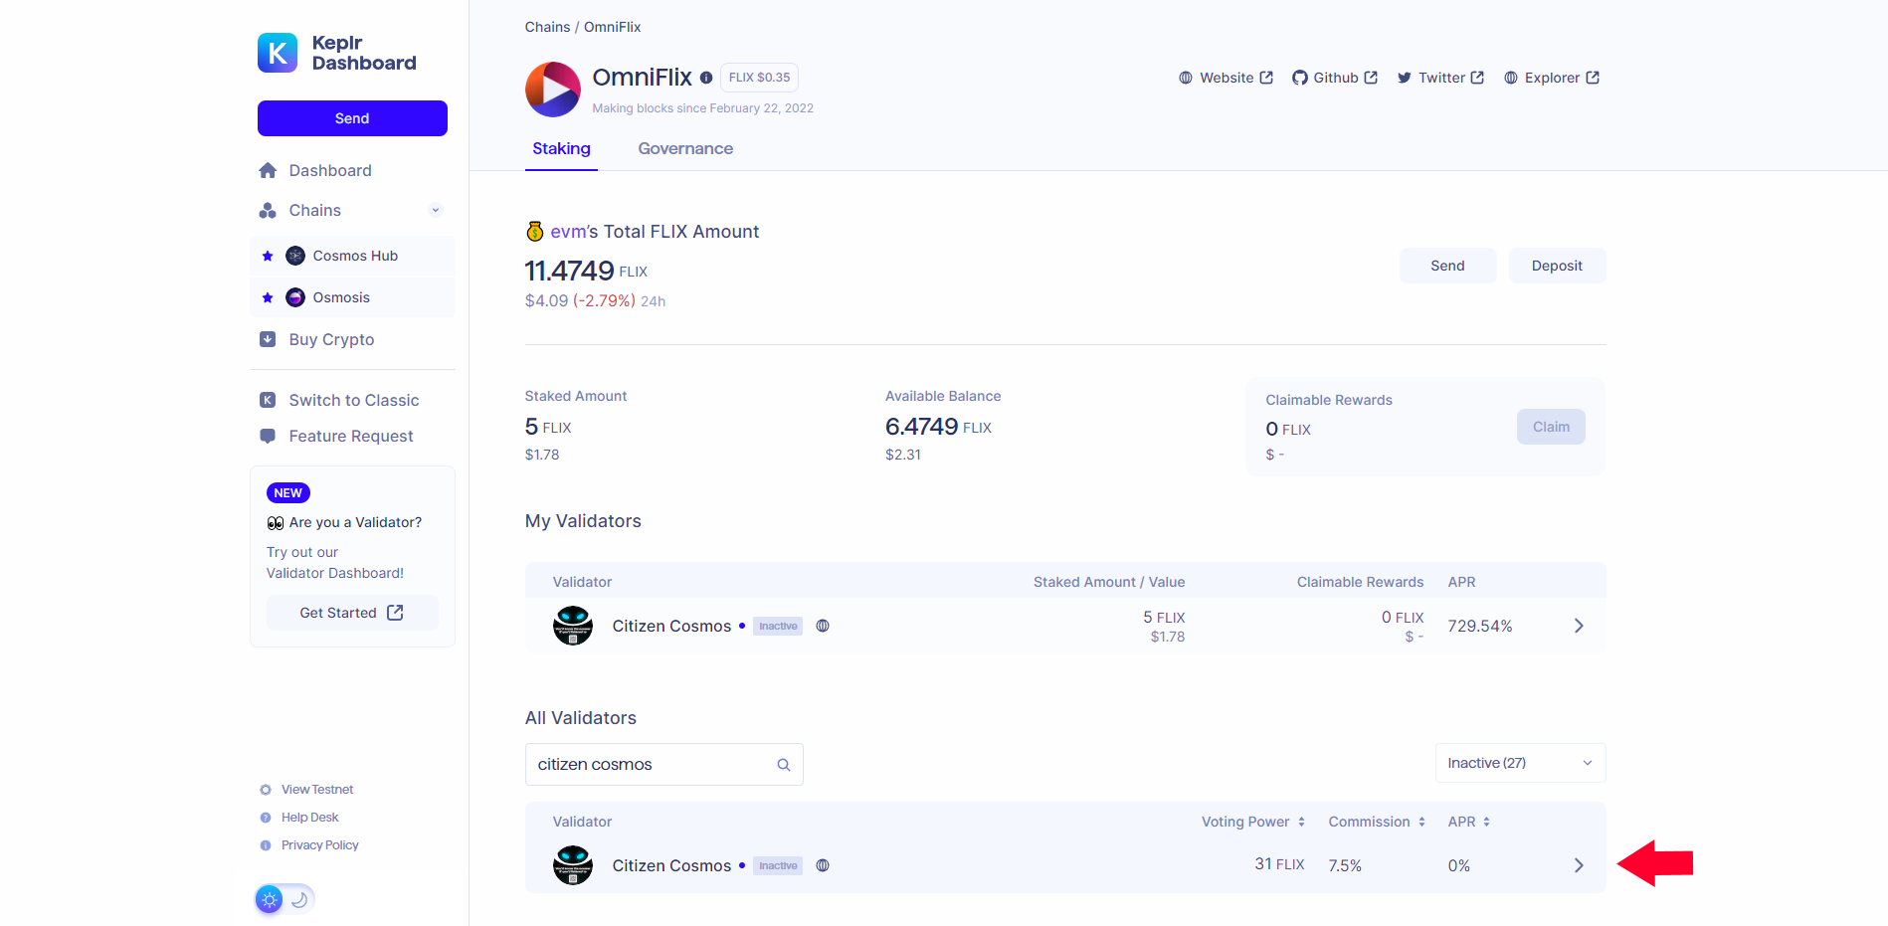The image size is (1888, 926).
Task: Click Citizen Cosmos avatar in My Validators
Action: pyautogui.click(x=573, y=626)
